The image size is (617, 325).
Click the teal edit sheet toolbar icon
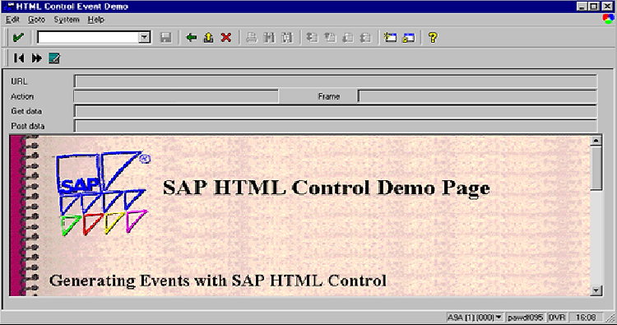point(54,58)
